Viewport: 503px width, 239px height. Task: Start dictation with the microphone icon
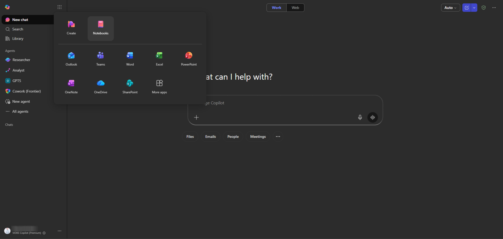click(x=360, y=117)
